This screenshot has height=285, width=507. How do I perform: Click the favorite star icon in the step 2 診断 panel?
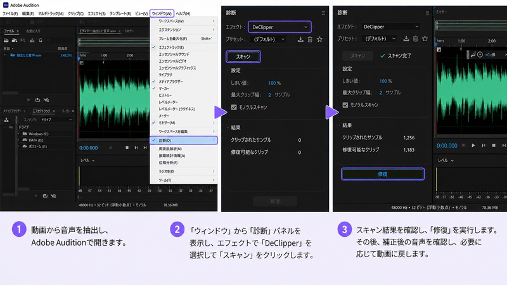[319, 39]
